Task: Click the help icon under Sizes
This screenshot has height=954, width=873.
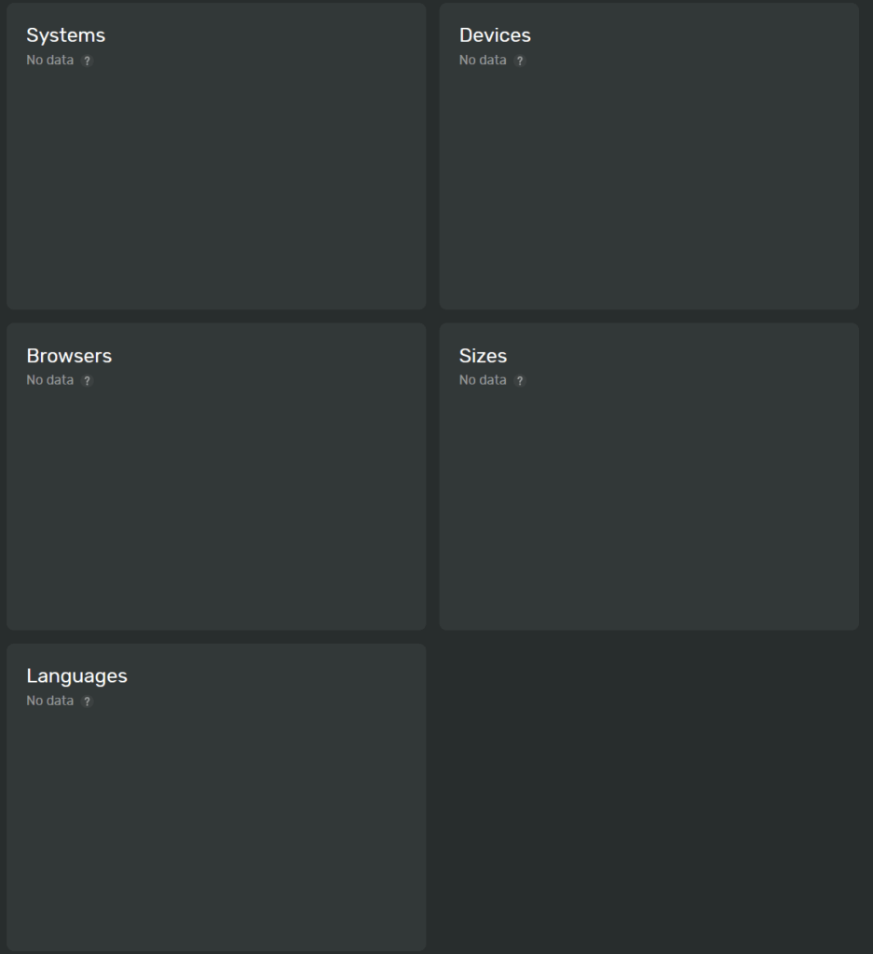Action: 520,381
